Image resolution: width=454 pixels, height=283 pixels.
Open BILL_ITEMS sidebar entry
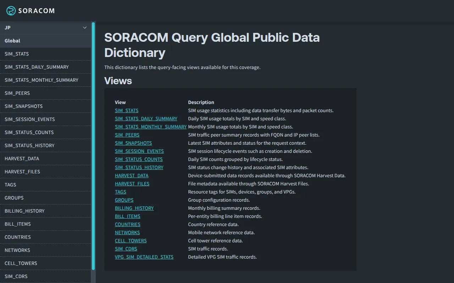(45, 224)
